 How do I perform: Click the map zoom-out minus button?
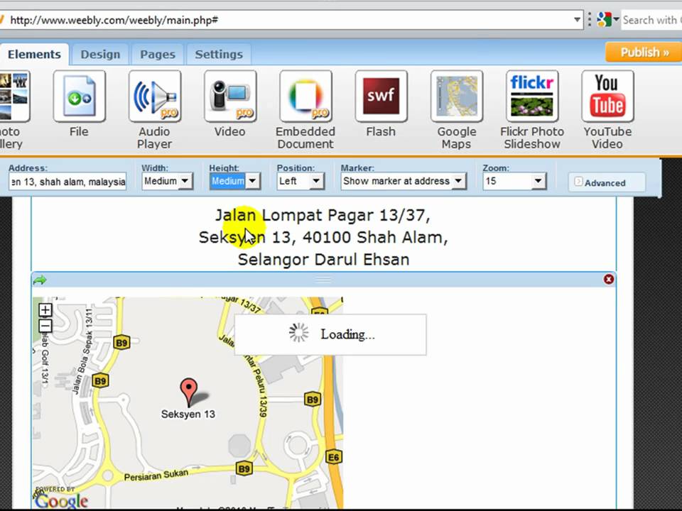click(45, 326)
